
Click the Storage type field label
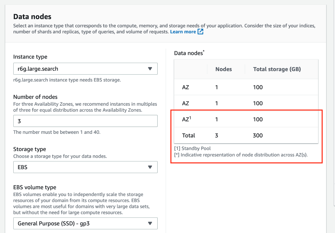coord(30,149)
